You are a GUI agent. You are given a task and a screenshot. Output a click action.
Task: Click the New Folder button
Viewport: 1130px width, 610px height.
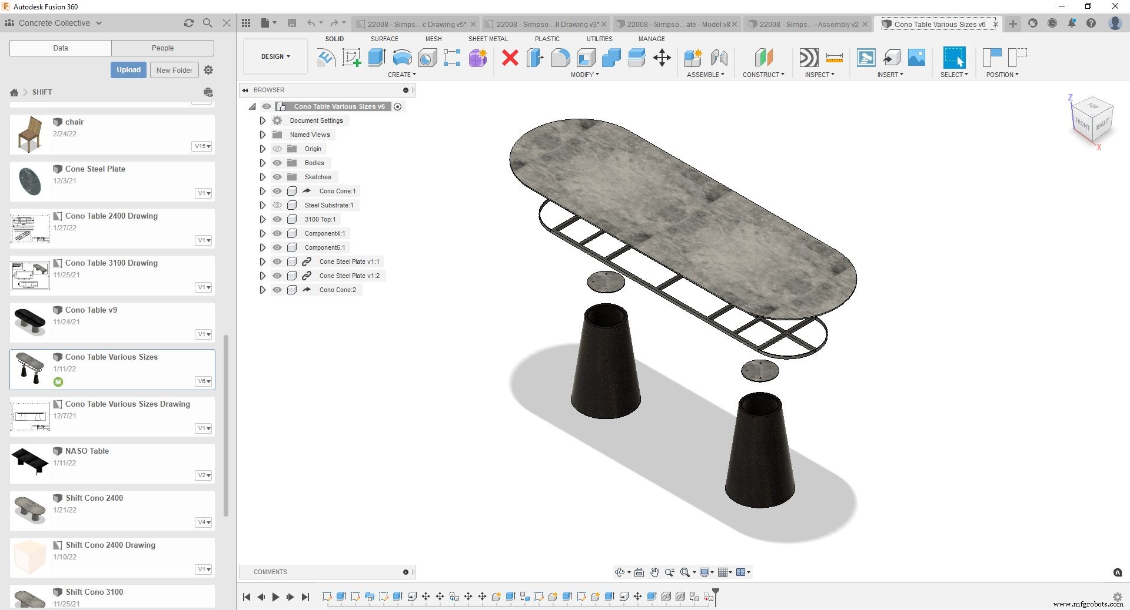click(174, 70)
